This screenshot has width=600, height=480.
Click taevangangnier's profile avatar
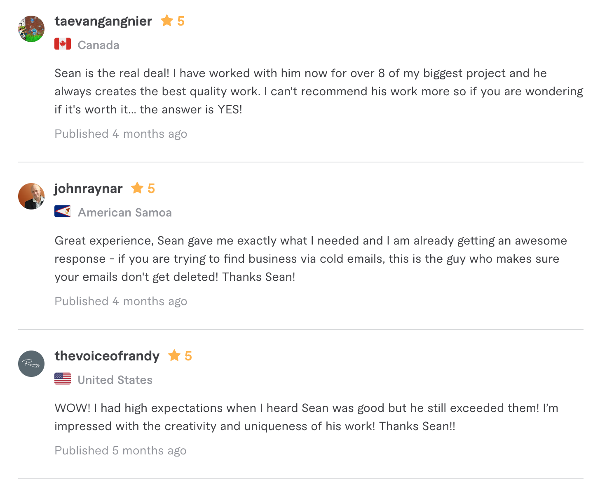tap(31, 29)
